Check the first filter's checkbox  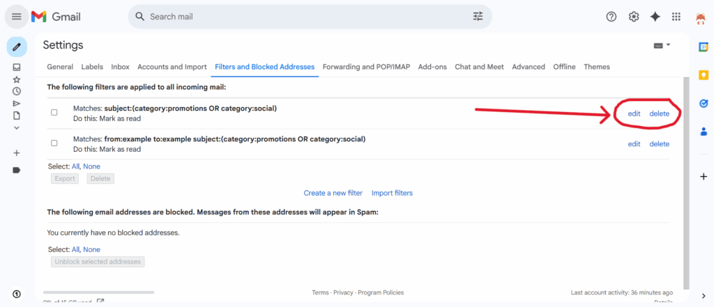pos(54,112)
